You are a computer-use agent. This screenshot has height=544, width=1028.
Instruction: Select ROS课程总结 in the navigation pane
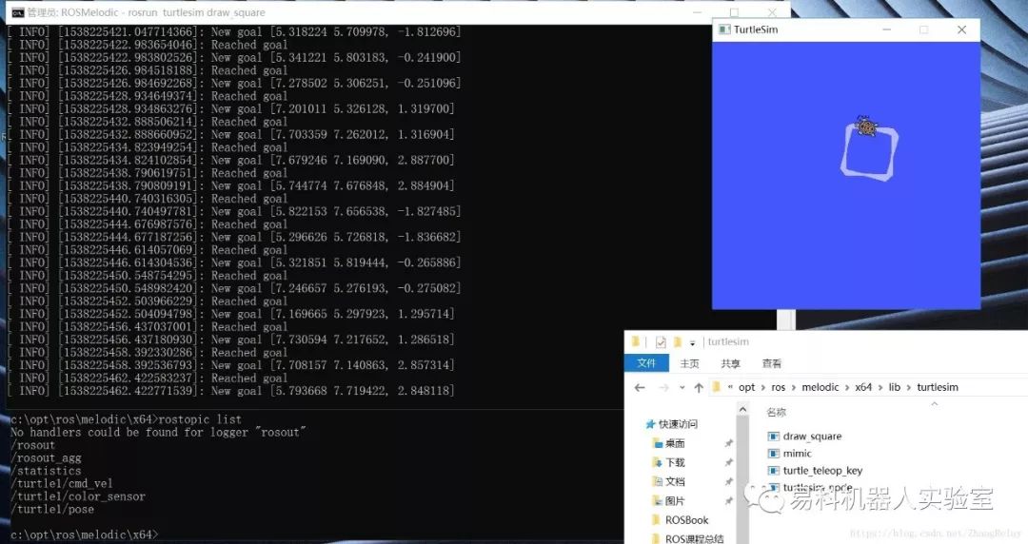click(x=694, y=538)
